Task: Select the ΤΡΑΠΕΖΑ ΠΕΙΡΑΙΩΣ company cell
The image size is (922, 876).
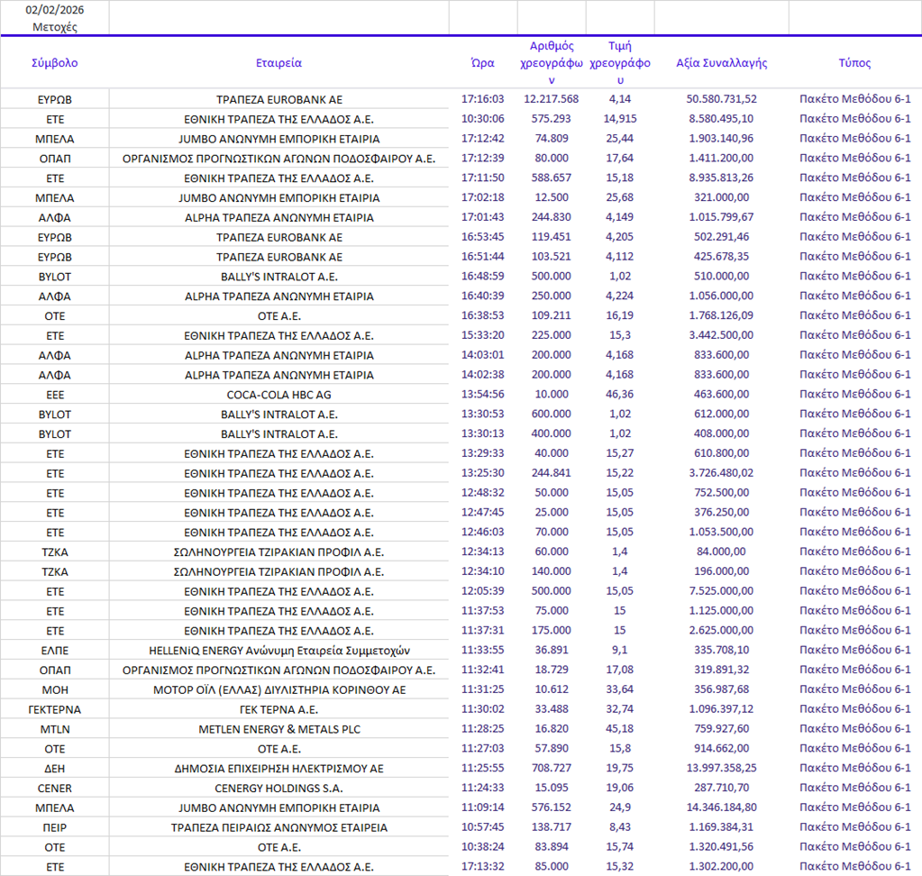Action: pos(278,828)
